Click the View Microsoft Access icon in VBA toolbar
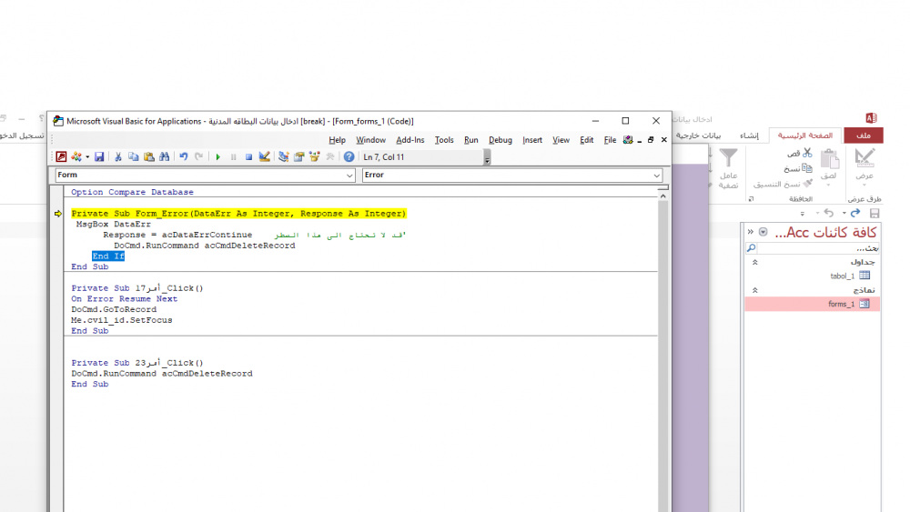The width and height of the screenshot is (910, 512). point(61,156)
